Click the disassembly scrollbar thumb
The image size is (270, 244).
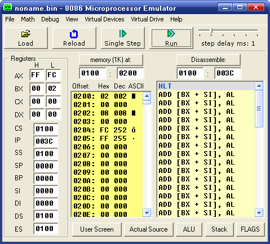(x=259, y=109)
